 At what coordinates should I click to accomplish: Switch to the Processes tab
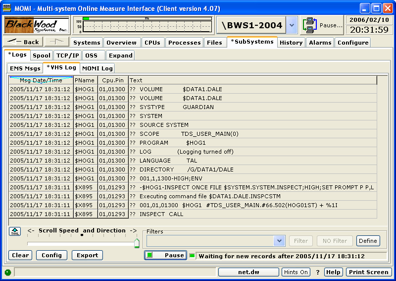pos(184,43)
